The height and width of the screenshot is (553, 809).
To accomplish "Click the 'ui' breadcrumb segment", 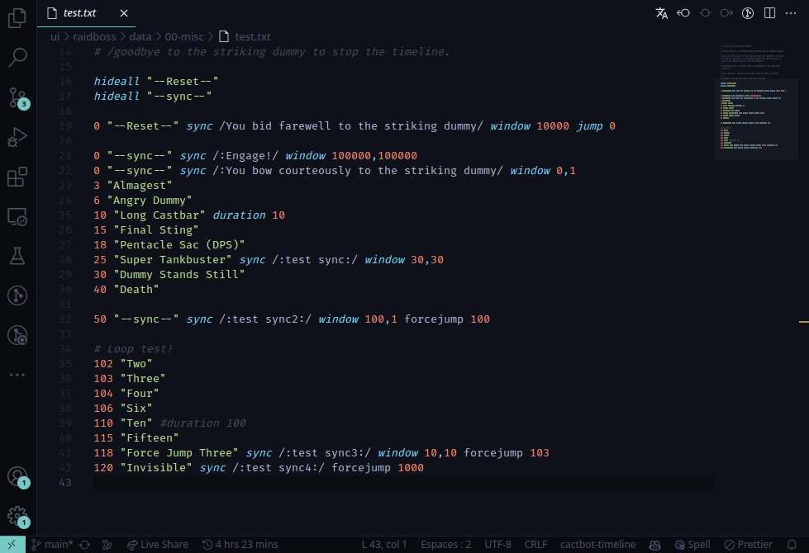I will click(x=55, y=36).
